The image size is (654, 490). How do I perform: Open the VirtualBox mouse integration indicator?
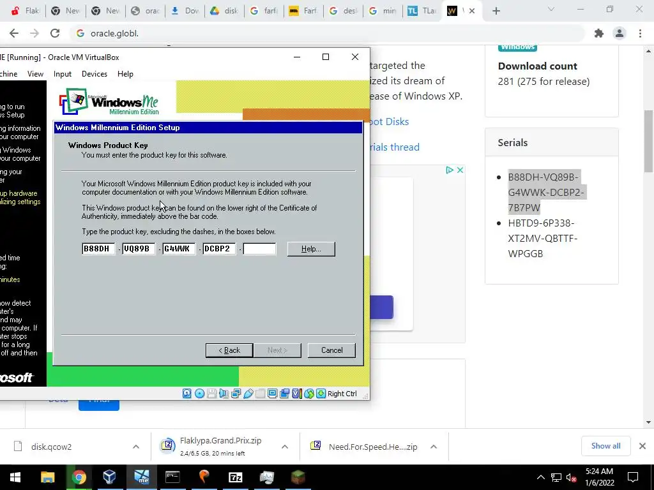309,393
